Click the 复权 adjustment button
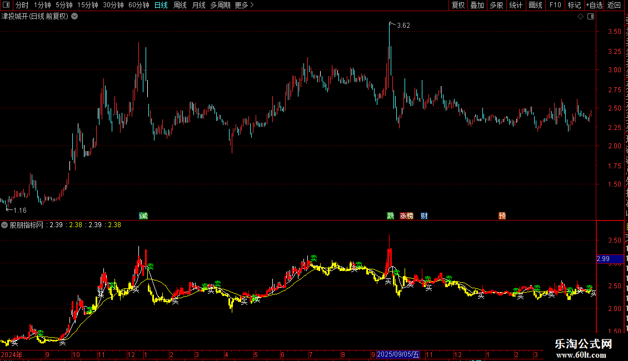 pyautogui.click(x=458, y=5)
